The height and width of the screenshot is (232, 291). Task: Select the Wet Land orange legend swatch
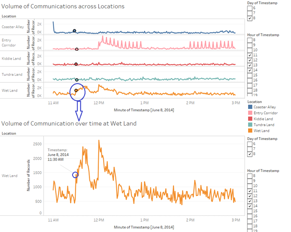coord(250,131)
